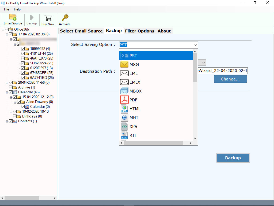
Task: Click the Calendar (0) sub-calendar icon
Action: click(27, 107)
